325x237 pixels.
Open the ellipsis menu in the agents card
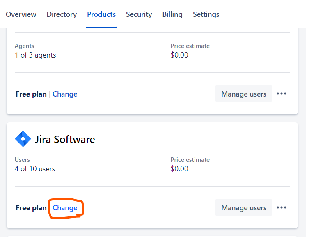click(282, 94)
